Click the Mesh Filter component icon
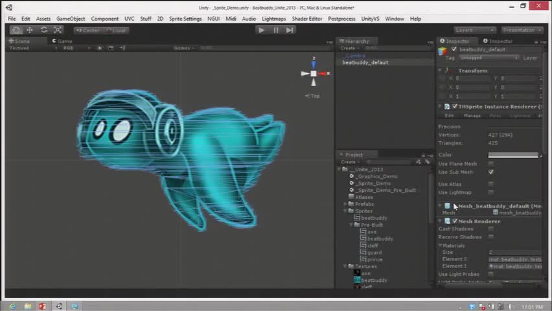 point(447,205)
